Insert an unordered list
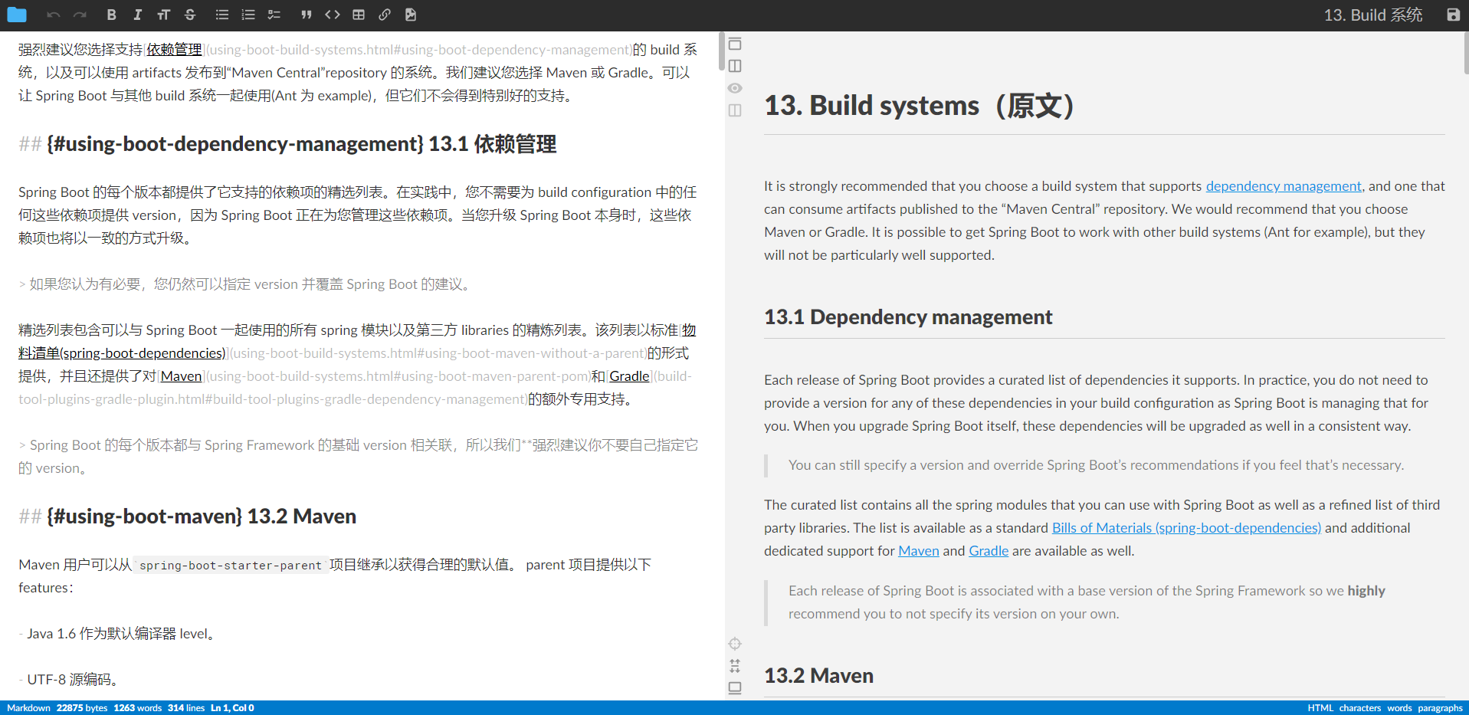 pos(221,15)
